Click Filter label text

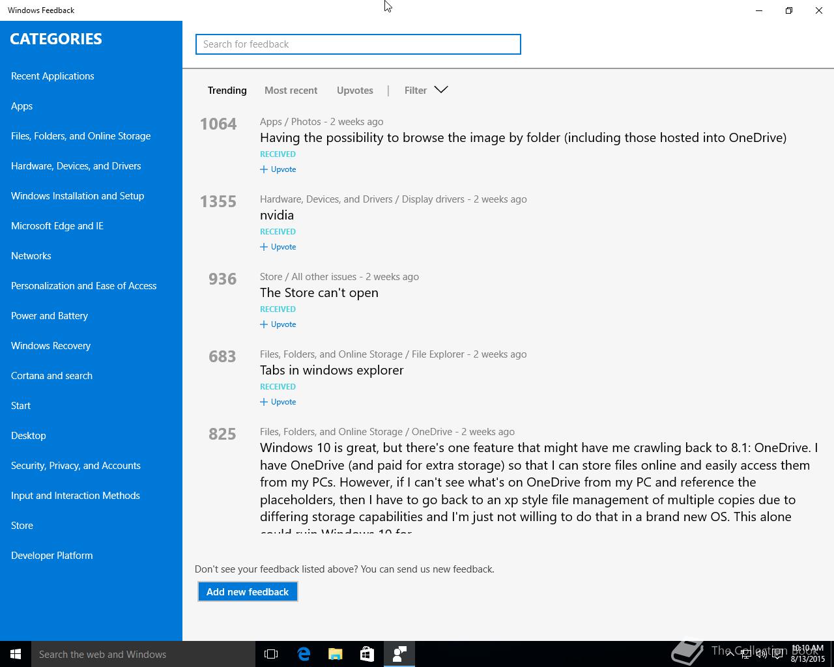tap(416, 91)
